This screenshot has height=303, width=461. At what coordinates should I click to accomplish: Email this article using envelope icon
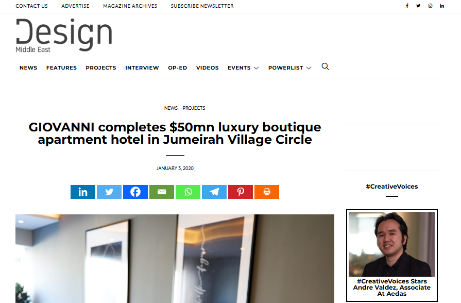162,192
